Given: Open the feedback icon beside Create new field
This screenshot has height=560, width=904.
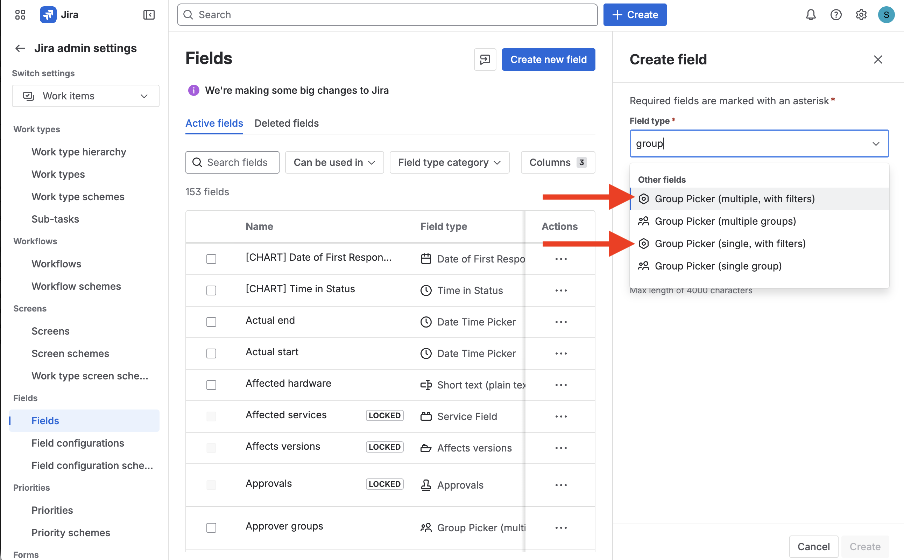Looking at the screenshot, I should coord(485,59).
